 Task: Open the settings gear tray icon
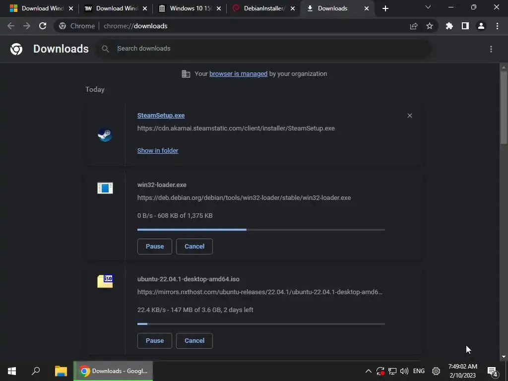pos(436,371)
